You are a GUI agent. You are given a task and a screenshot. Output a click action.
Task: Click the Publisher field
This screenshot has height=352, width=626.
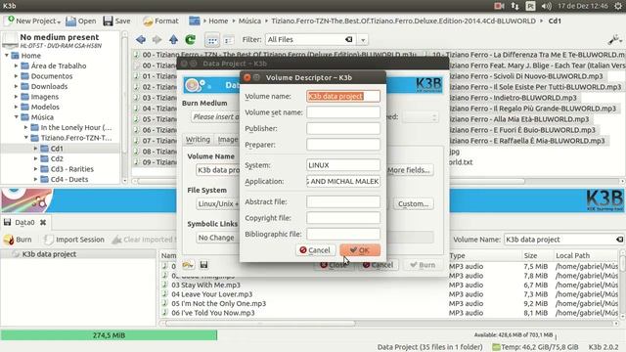click(x=343, y=128)
